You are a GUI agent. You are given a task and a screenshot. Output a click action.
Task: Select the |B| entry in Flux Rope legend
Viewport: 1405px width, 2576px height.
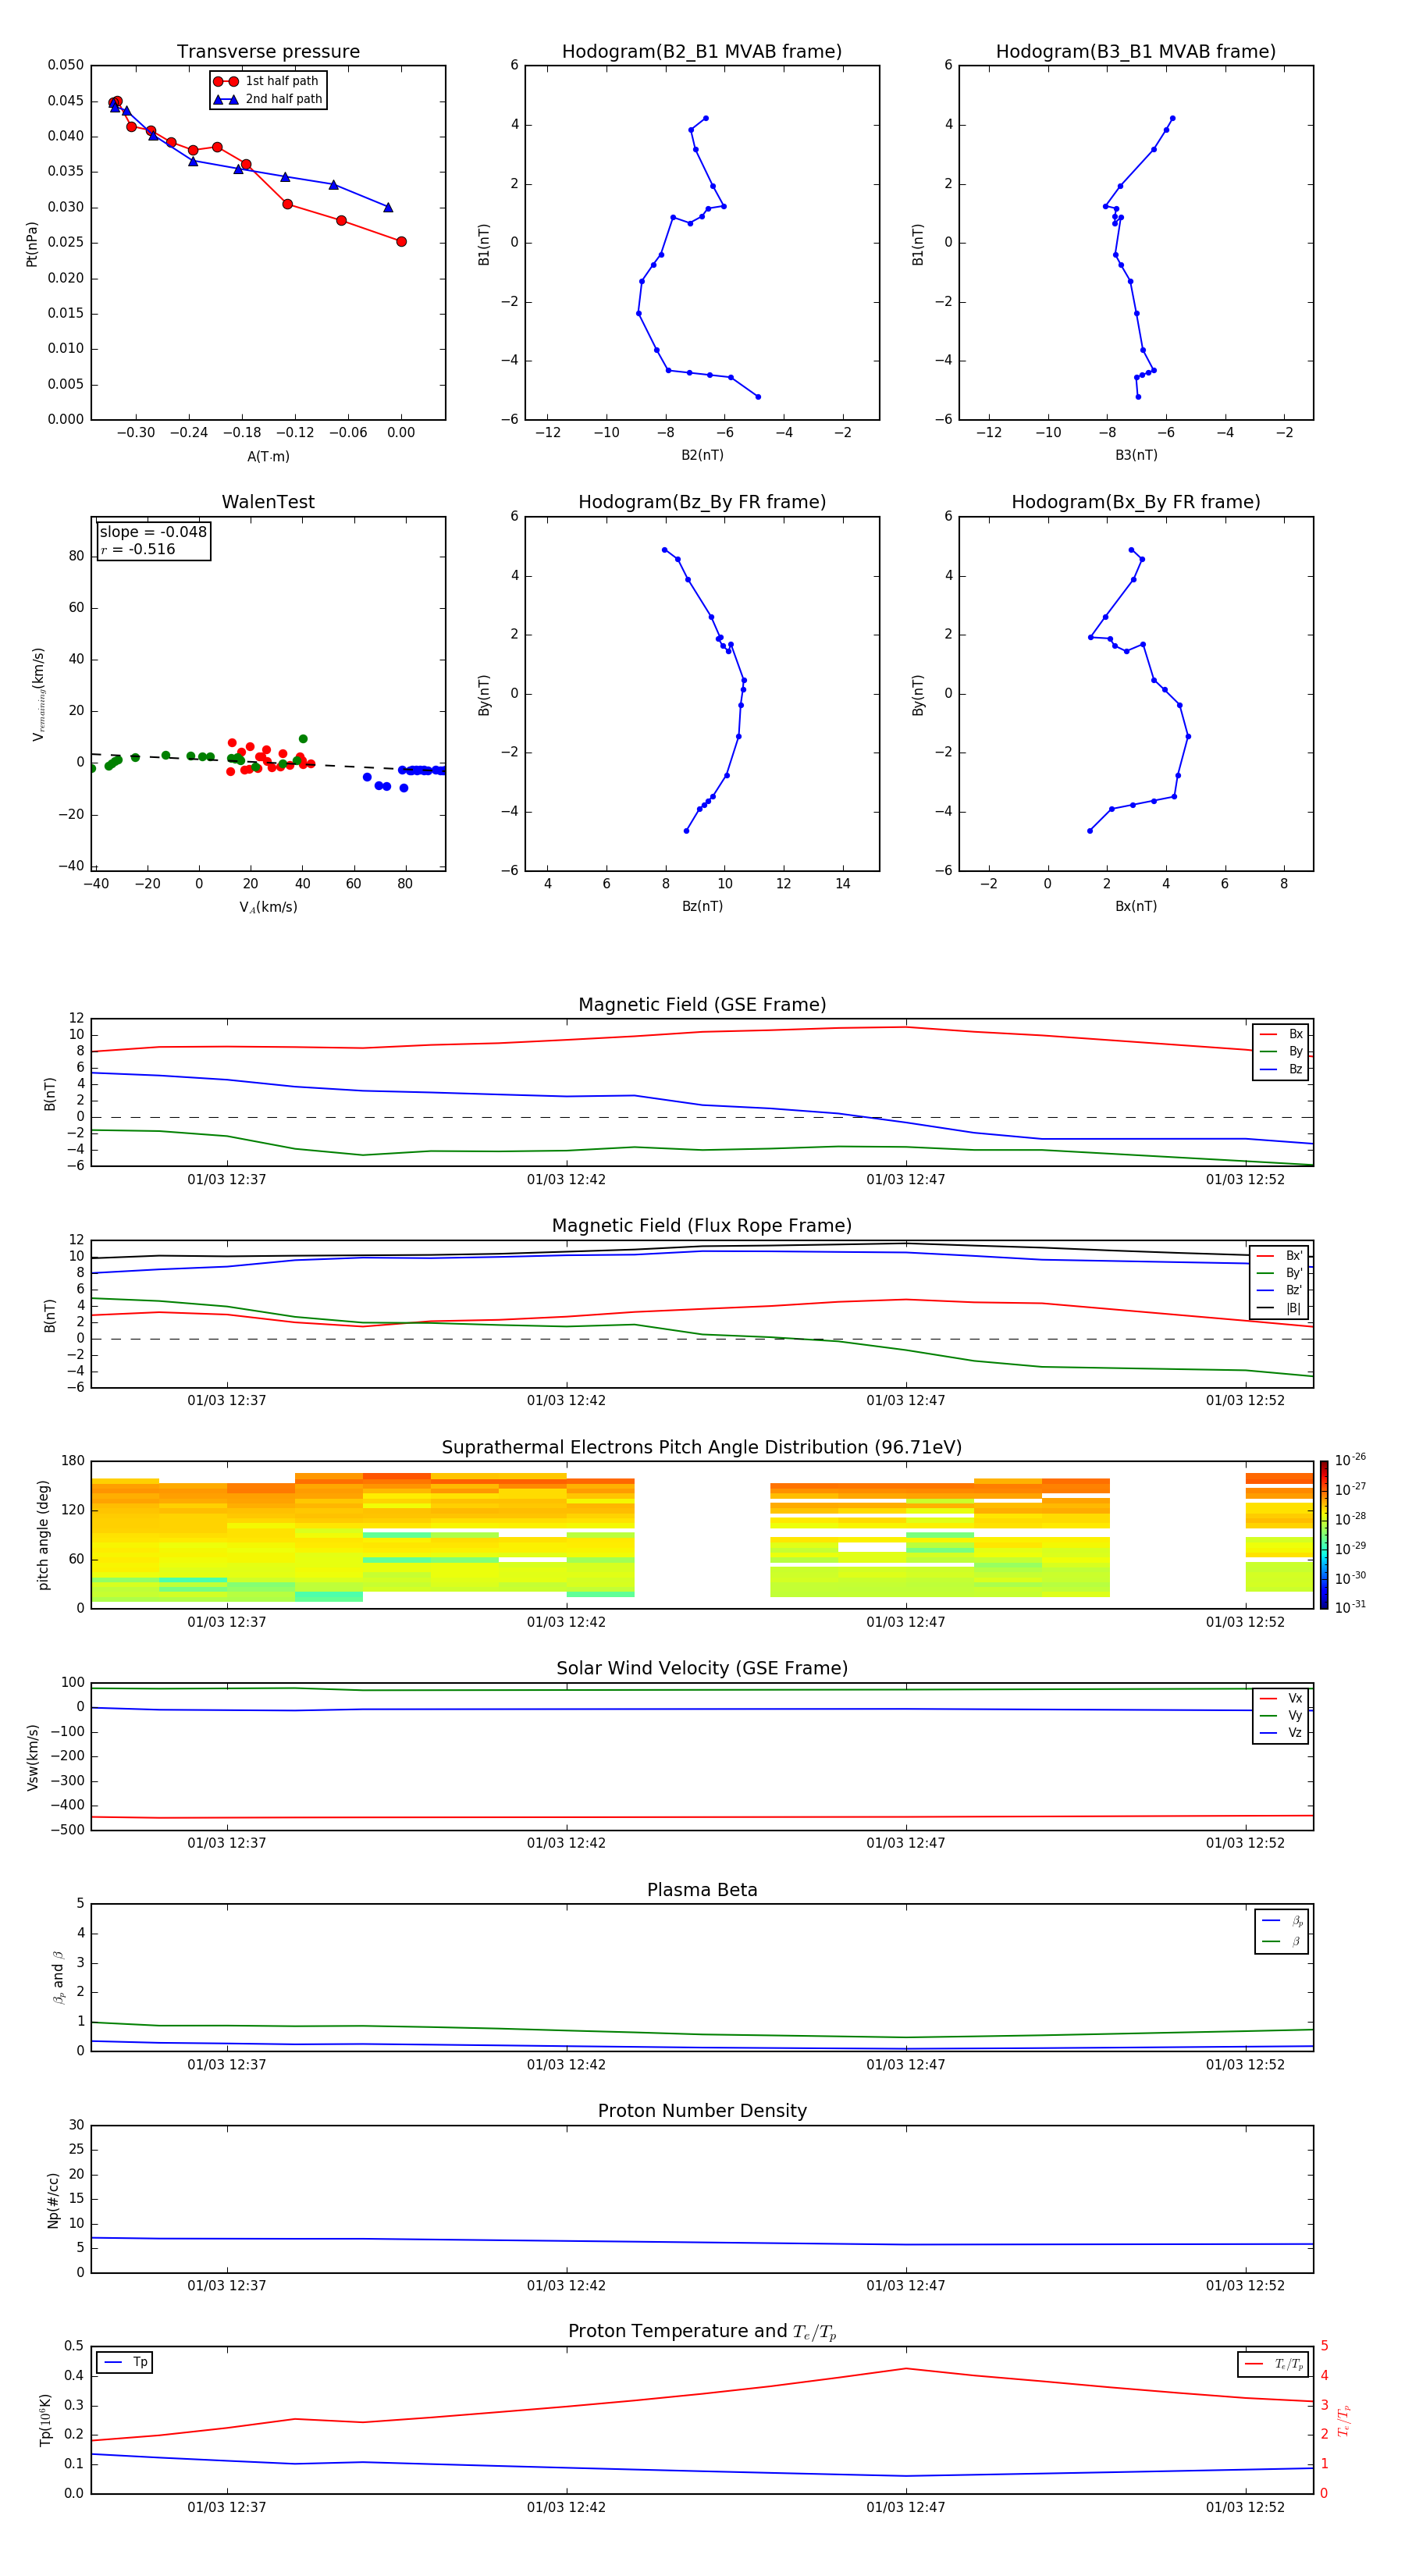(1280, 1308)
